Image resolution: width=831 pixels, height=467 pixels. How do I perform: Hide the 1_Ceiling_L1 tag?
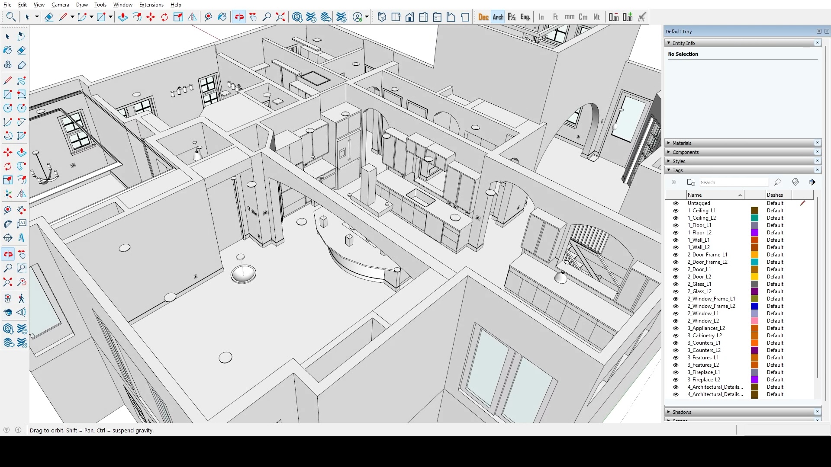click(x=675, y=211)
